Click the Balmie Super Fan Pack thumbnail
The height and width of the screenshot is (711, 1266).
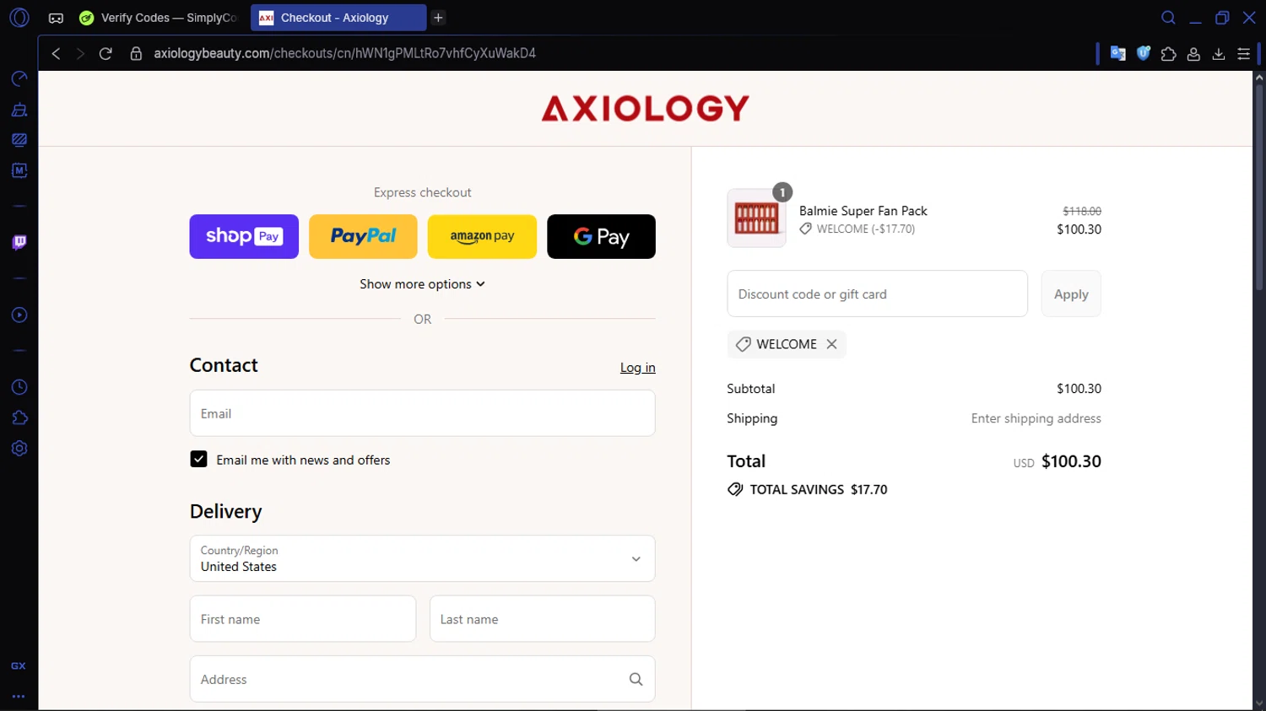coord(756,218)
